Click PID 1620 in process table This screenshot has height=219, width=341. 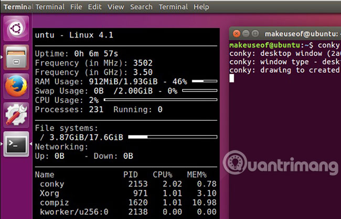[x=138, y=203]
